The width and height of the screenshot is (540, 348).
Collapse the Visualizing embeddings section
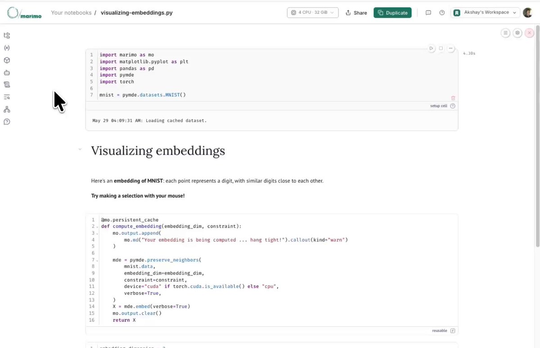[x=80, y=149]
